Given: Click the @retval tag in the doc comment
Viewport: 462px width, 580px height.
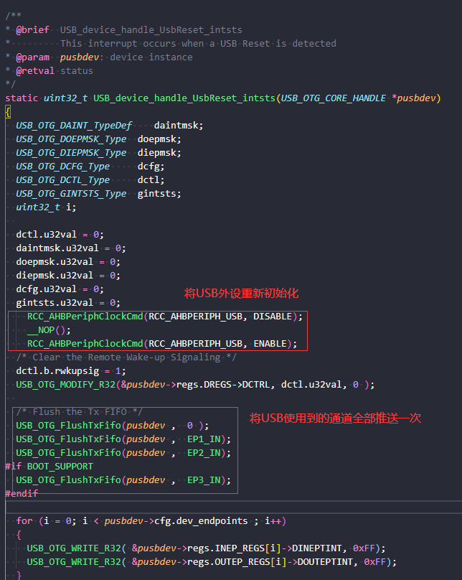Looking at the screenshot, I should pos(35,70).
